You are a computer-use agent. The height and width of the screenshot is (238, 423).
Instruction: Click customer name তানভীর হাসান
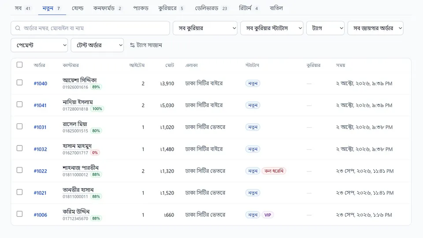pyautogui.click(x=78, y=190)
